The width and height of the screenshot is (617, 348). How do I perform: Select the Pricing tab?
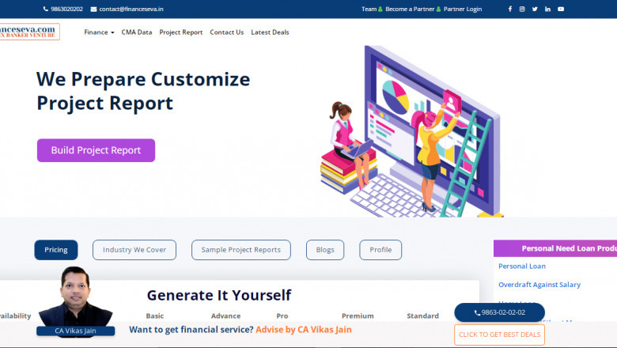click(x=56, y=250)
